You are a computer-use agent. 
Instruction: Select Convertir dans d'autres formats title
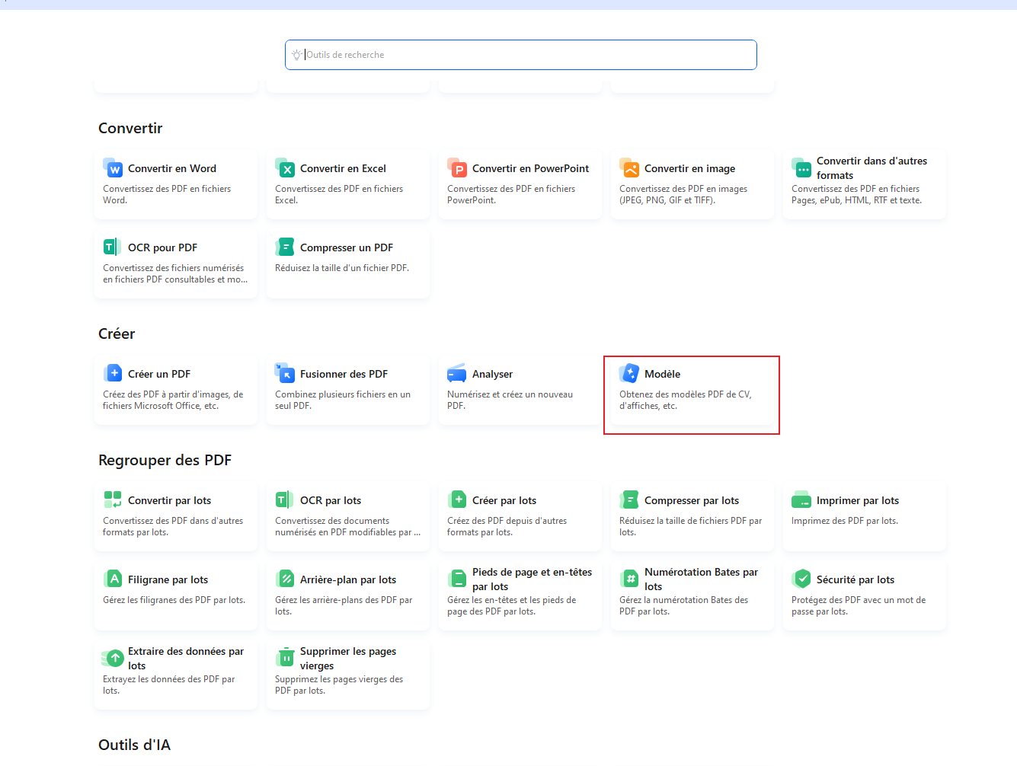pos(871,168)
